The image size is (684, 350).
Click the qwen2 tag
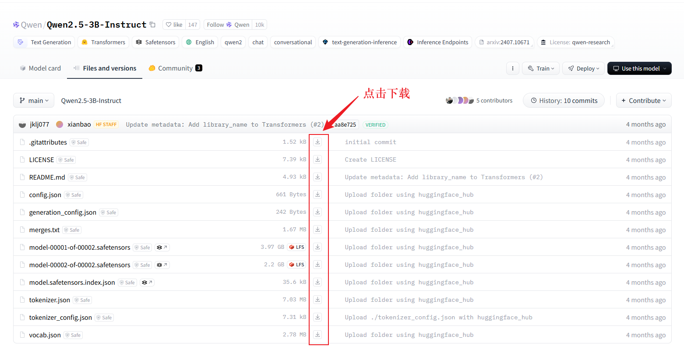(233, 42)
